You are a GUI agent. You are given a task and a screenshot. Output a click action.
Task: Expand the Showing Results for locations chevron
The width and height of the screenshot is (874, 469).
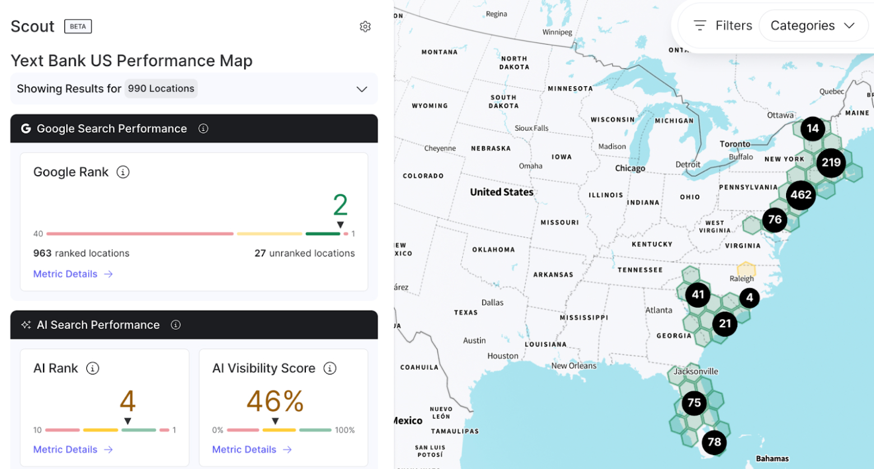[362, 89]
